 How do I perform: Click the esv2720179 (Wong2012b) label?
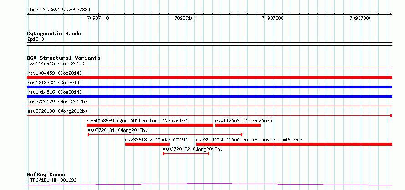pyautogui.click(x=57, y=102)
